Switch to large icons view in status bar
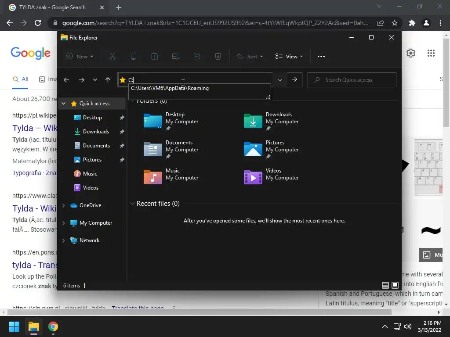Image resolution: width=450 pixels, height=337 pixels. [x=395, y=285]
